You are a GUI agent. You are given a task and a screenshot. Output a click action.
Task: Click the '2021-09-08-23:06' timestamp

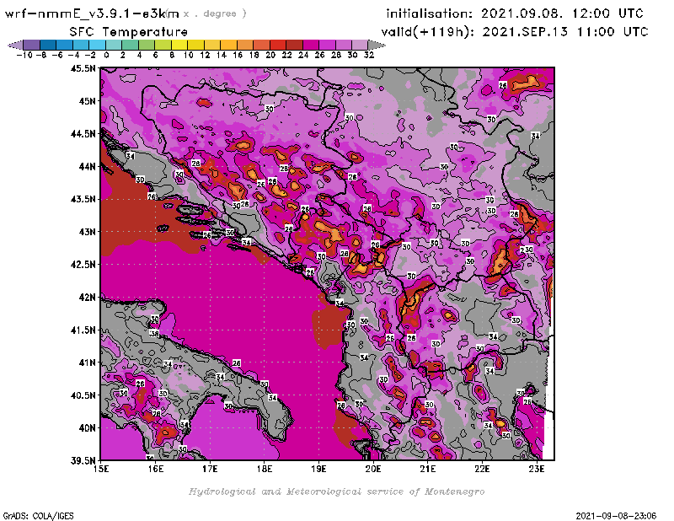click(x=616, y=516)
